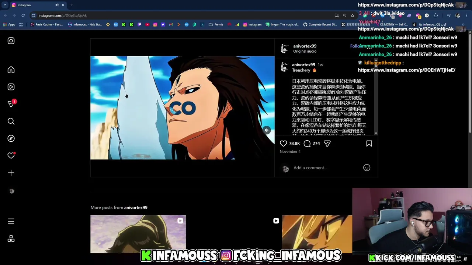The width and height of the screenshot is (472, 265).
Task: Open Home from the Instagram sidebar
Action: click(11, 70)
